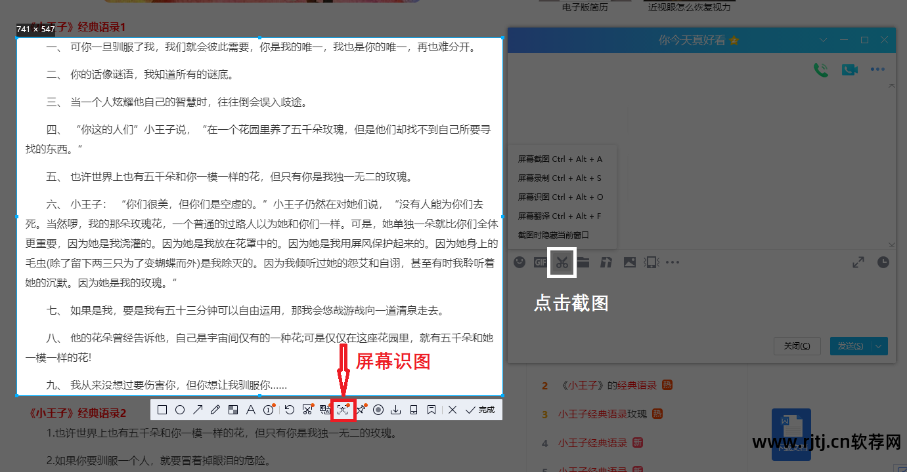907x472 pixels.
Task: Open the 近视眼怎么恢复视力 link
Action: [689, 7]
